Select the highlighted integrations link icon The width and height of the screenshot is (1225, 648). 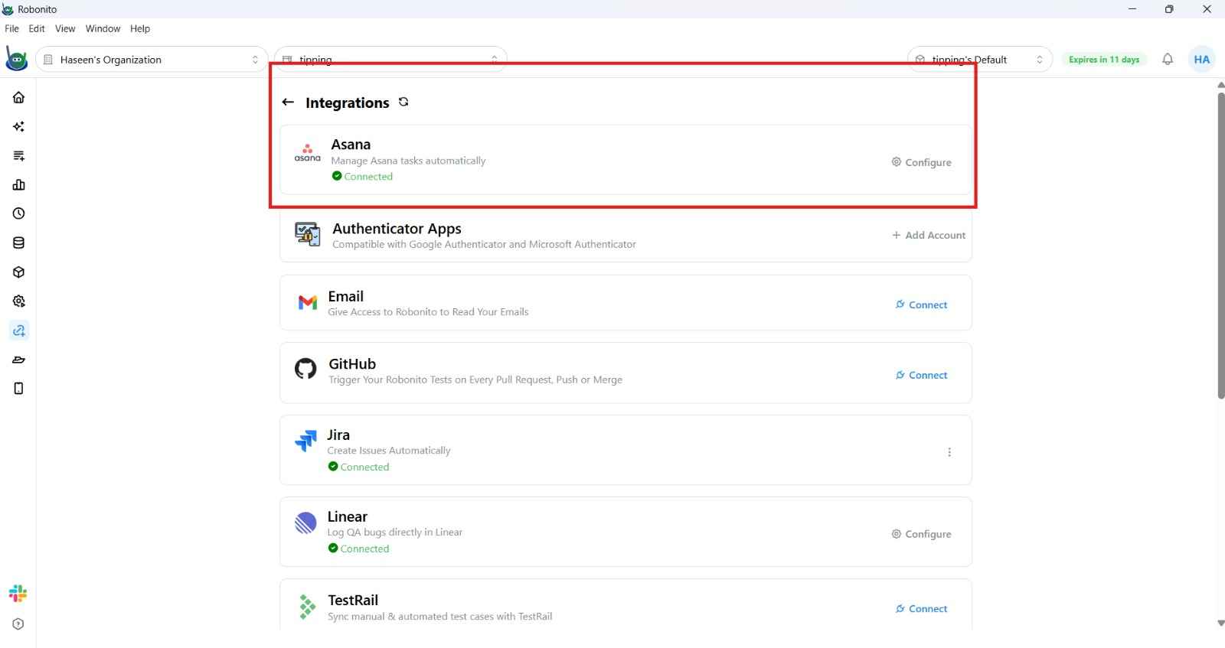[19, 331]
